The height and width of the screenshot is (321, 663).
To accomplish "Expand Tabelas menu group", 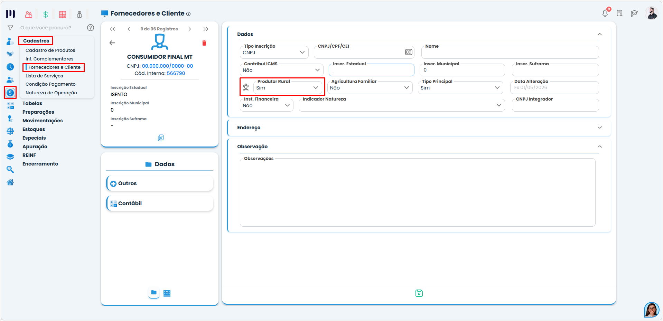I will pyautogui.click(x=32, y=103).
